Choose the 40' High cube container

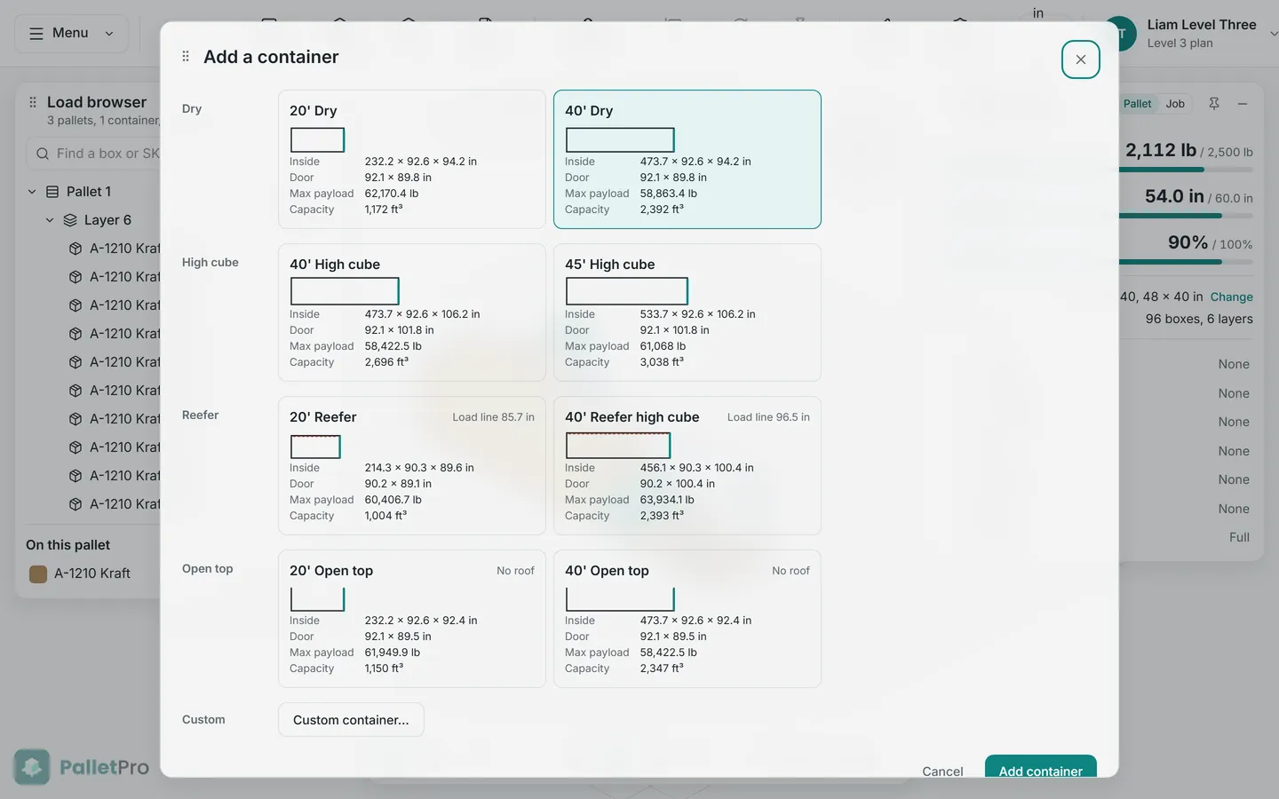411,312
